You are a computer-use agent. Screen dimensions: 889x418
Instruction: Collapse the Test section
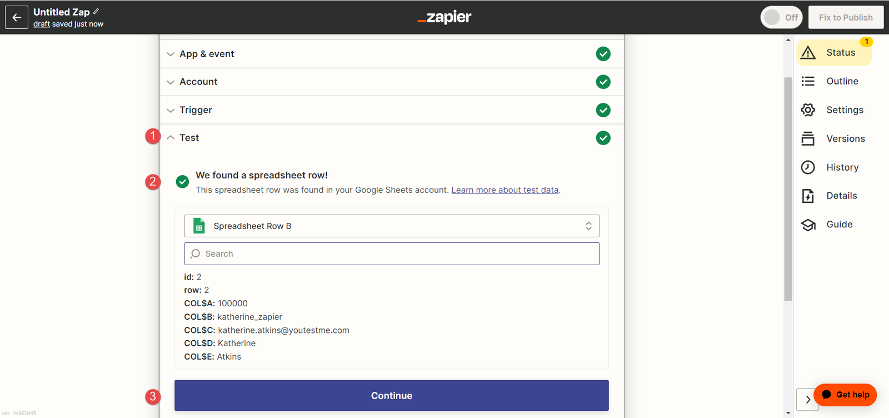[189, 138]
